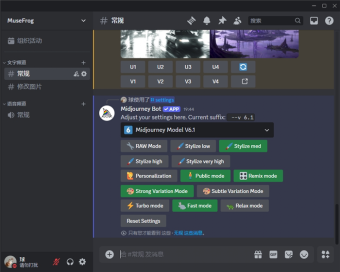The image size is (340, 272).
Task: Open the emoji picker smiley icon
Action: coord(304,254)
